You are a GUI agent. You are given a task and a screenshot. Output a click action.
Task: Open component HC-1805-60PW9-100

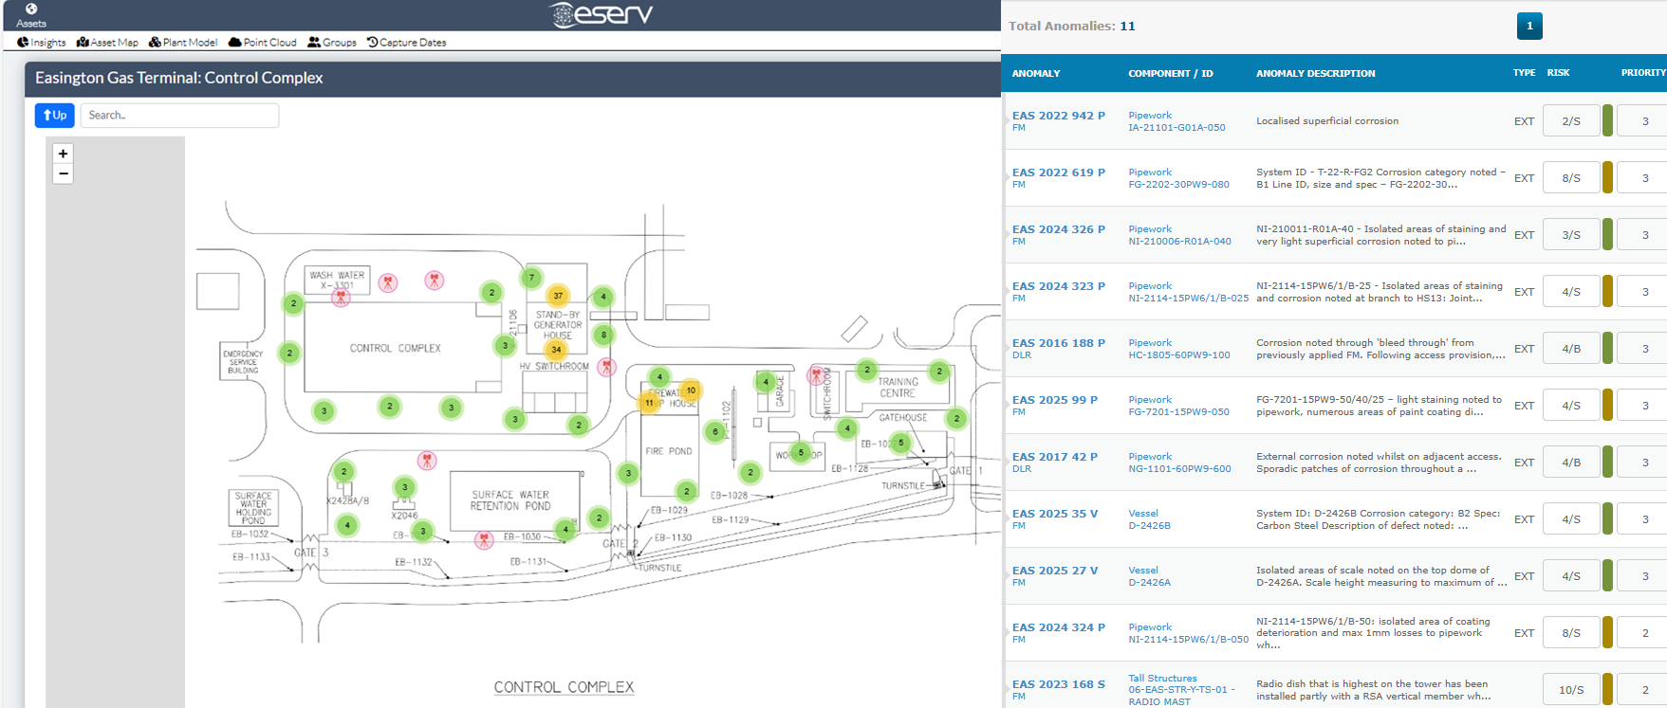[x=1179, y=355]
